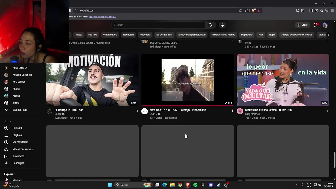The height and width of the screenshot is (189, 336).
Task: Select Programas de juegos chip
Action: click(223, 35)
